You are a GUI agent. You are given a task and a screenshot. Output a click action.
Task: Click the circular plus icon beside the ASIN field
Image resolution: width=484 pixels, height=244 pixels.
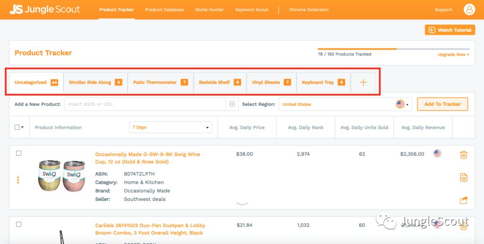(232, 104)
